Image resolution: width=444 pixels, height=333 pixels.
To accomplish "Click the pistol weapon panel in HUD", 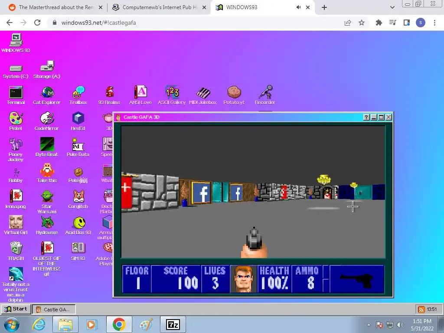I will [x=357, y=279].
